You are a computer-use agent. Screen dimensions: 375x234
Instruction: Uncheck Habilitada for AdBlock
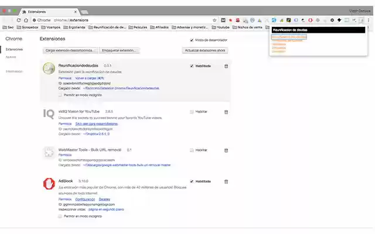192,181
